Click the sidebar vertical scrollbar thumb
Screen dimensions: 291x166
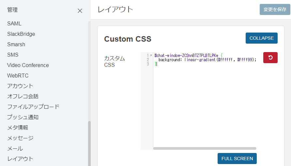[89, 144]
